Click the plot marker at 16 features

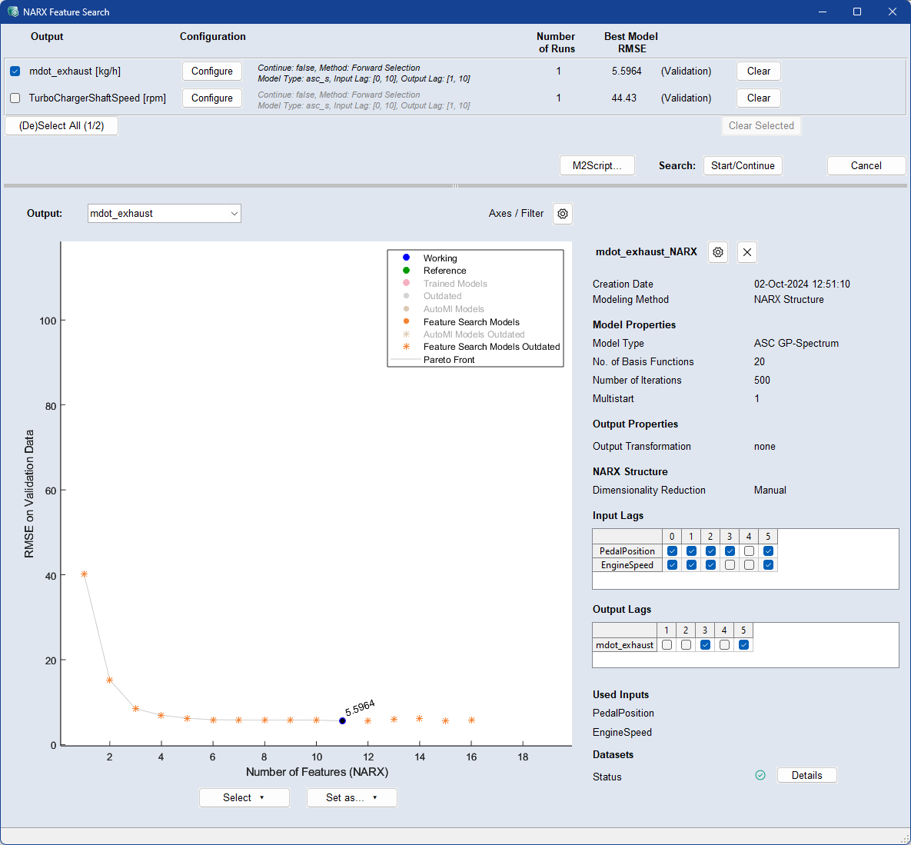[x=471, y=720]
